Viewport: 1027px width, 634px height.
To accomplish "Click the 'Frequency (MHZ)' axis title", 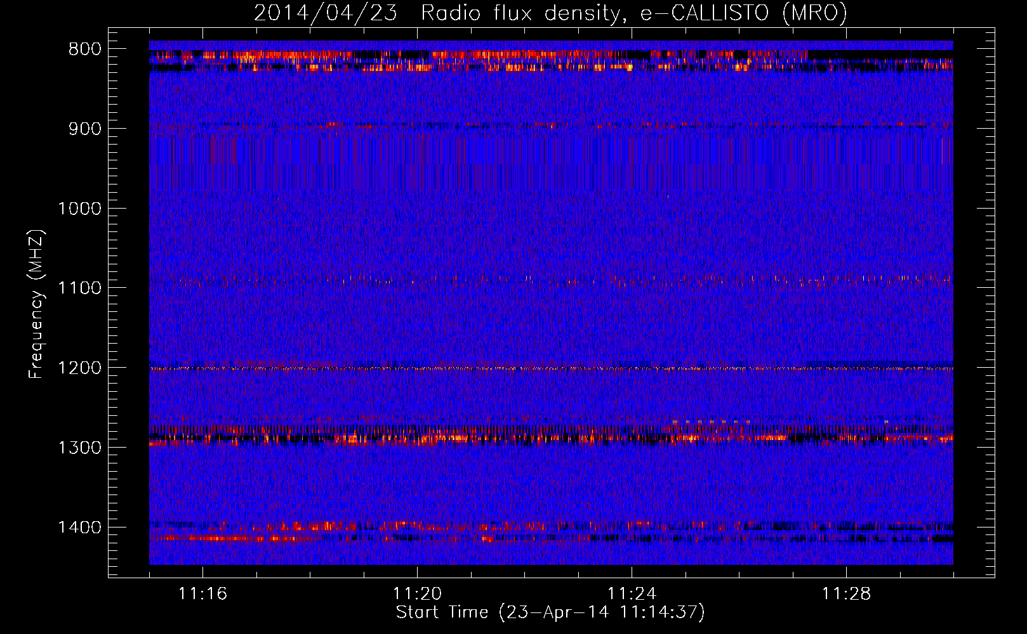I will click(x=37, y=304).
